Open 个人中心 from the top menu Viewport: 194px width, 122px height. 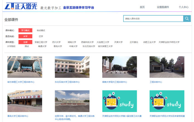tap(183, 7)
